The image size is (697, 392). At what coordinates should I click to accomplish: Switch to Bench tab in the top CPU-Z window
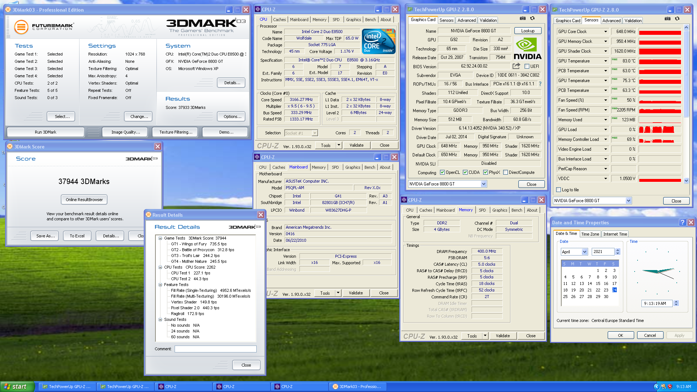(x=370, y=20)
